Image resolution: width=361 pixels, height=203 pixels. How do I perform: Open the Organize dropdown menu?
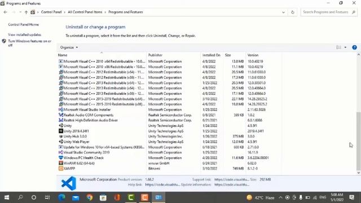pyautogui.click(x=69, y=47)
